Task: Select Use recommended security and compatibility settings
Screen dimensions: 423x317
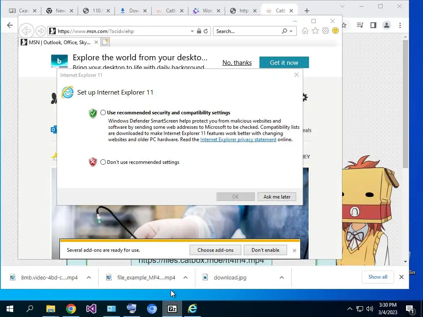Action: point(103,113)
